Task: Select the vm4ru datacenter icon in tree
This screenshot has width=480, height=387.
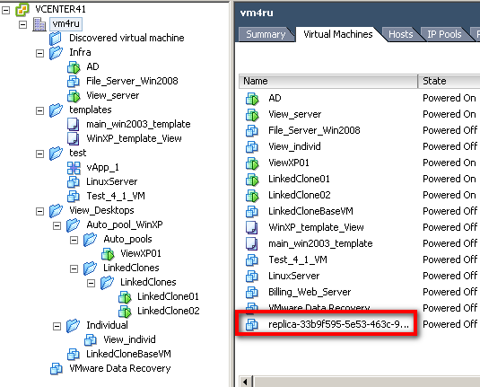Action: click(39, 24)
